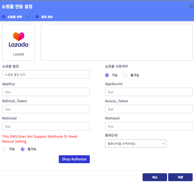
Task: Click the AppKey text field
Action: pyautogui.click(x=46, y=92)
